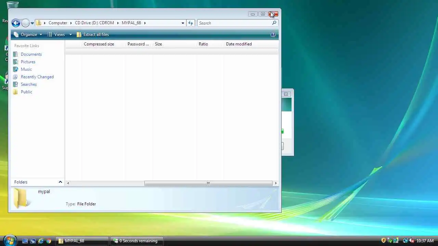Open Help with the question mark icon

coord(273,35)
